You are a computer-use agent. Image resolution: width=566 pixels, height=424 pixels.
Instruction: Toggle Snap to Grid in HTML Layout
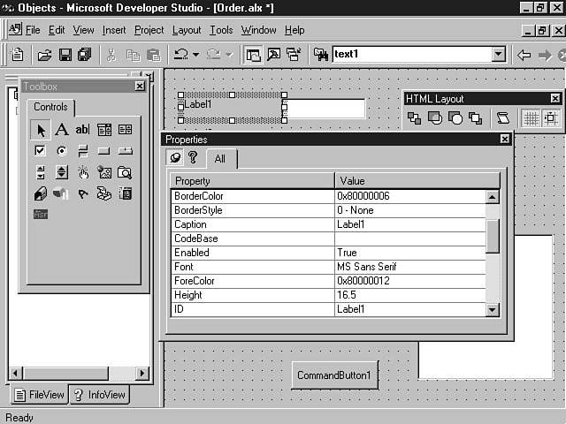[551, 117]
